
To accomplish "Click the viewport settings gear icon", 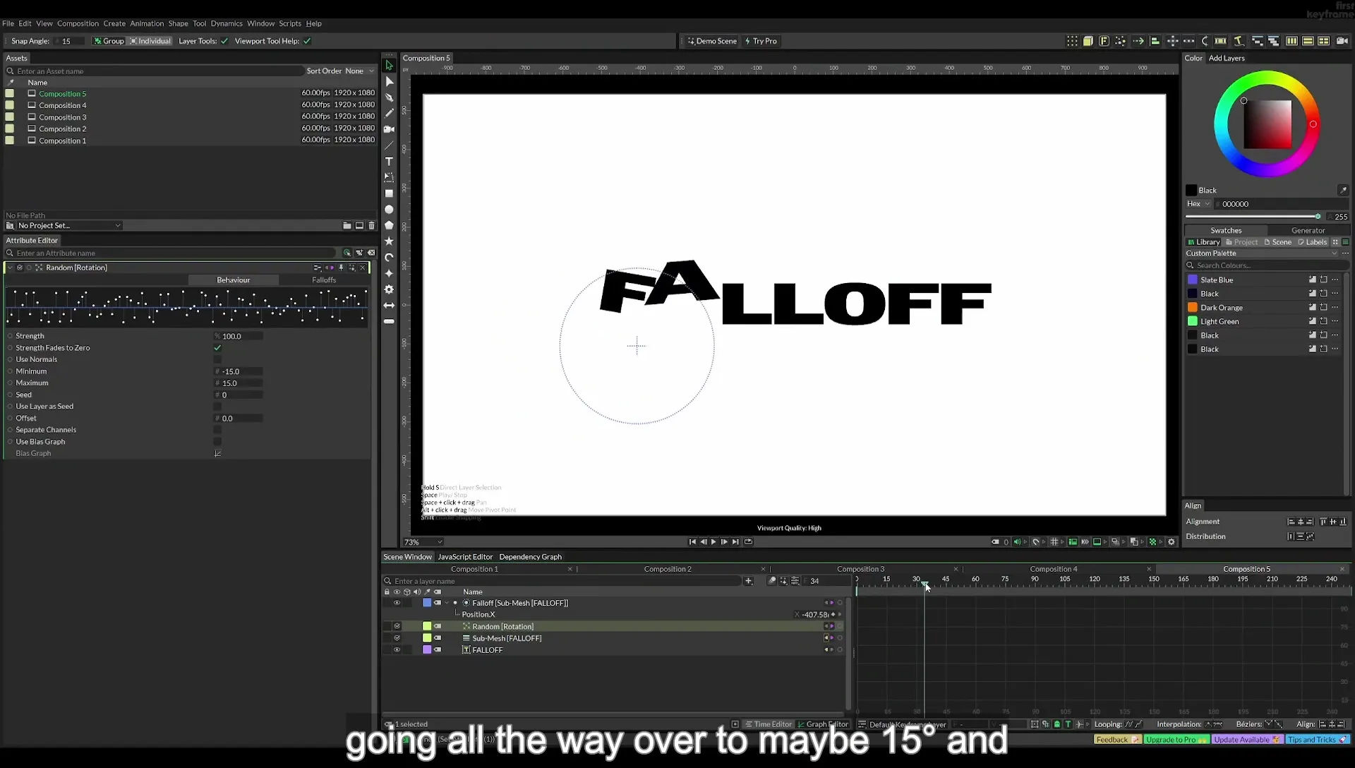I will [1172, 542].
